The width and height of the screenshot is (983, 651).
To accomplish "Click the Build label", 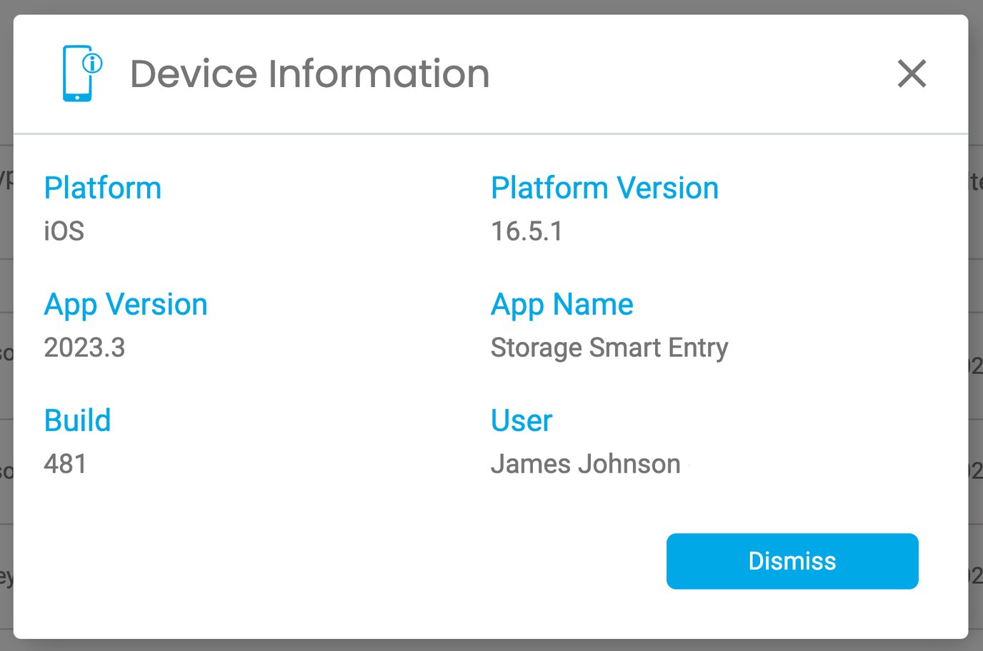I will click(x=77, y=420).
